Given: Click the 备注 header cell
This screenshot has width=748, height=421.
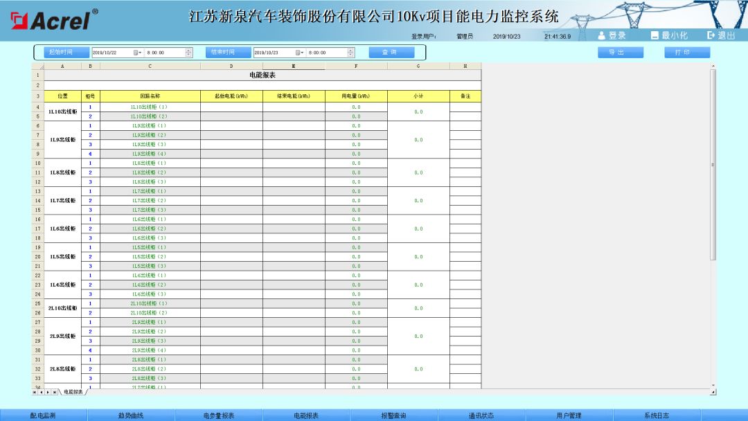Looking at the screenshot, I should coord(465,96).
